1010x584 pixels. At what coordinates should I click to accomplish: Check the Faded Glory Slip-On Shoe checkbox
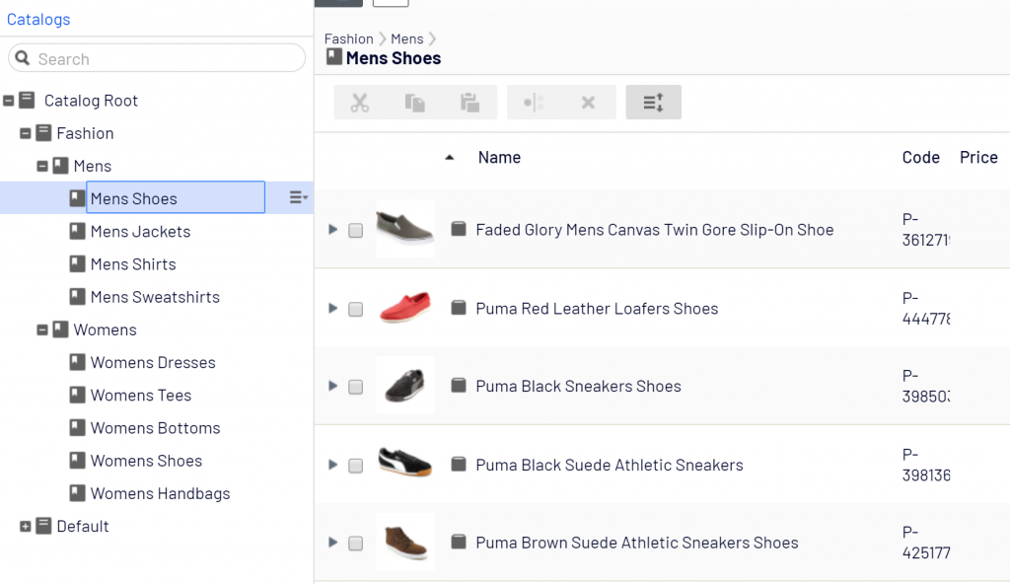(355, 230)
